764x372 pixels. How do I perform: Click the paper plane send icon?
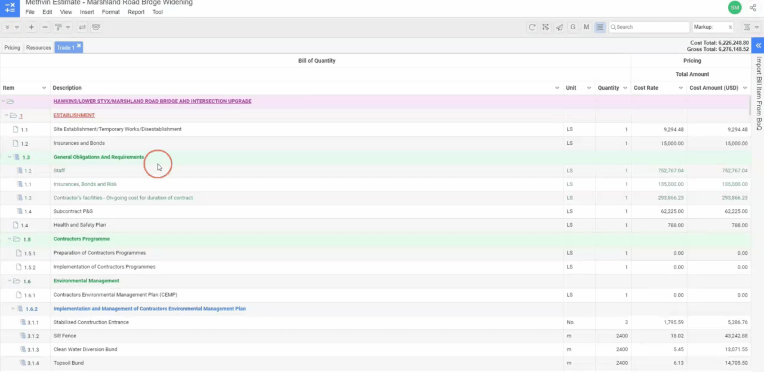[559, 27]
